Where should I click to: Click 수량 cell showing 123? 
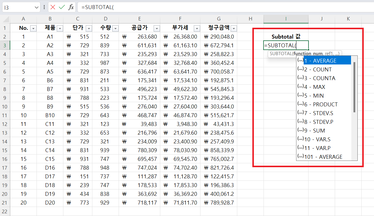tap(106, 124)
